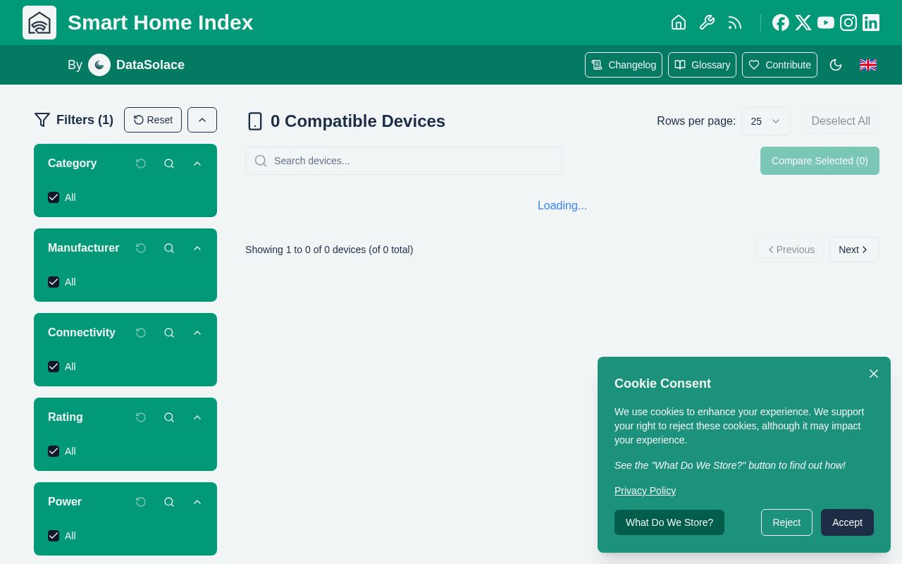The width and height of the screenshot is (902, 564).
Task: Collapse the Power filter panel
Action: [197, 502]
